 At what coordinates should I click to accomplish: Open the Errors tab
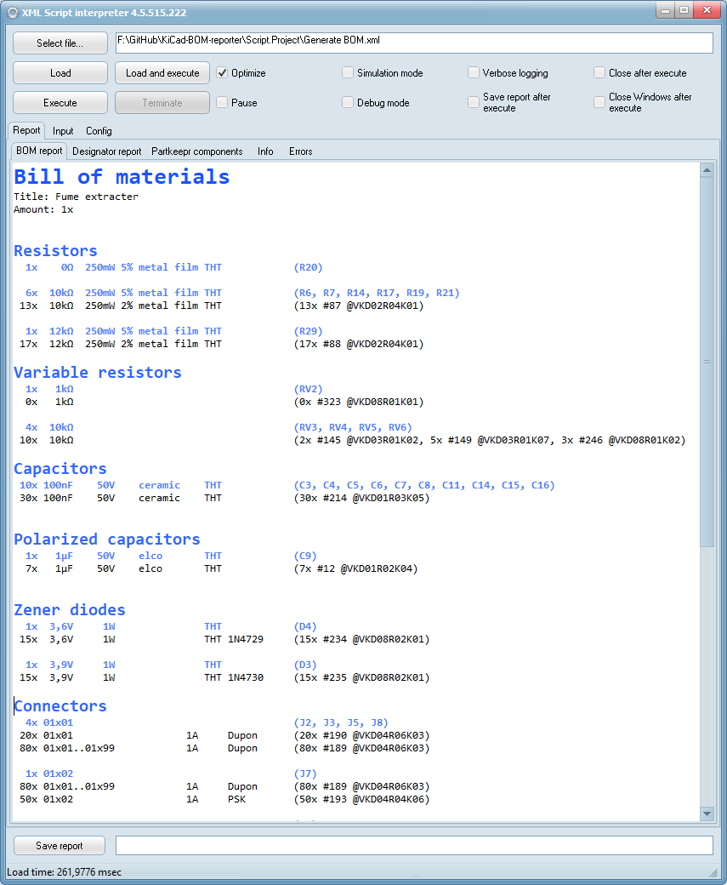click(x=301, y=151)
